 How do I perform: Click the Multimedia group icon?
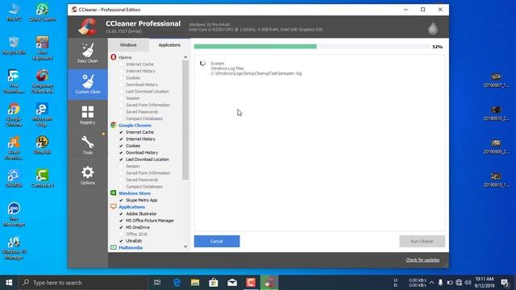click(x=113, y=247)
